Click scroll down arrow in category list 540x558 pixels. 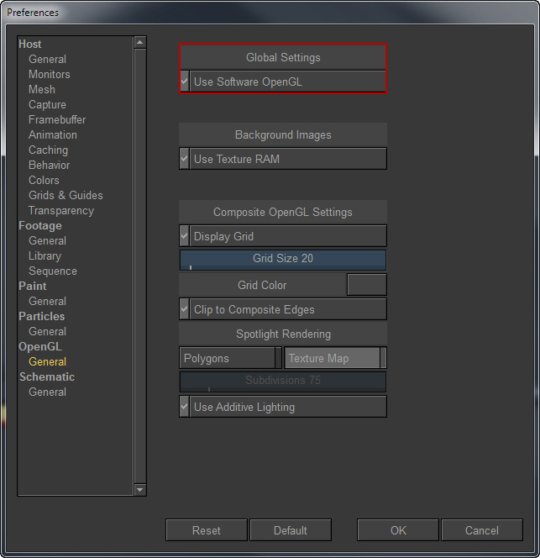(140, 490)
